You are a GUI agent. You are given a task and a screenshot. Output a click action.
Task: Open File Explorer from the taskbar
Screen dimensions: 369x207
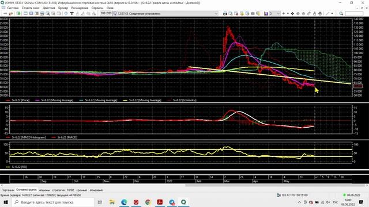pyautogui.click(x=112, y=202)
